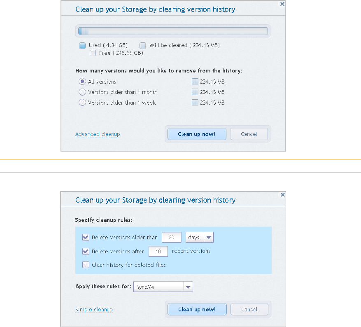Toggle Delete versions after recent versions checkbox
This screenshot has height=327, width=361.
pos(86,251)
